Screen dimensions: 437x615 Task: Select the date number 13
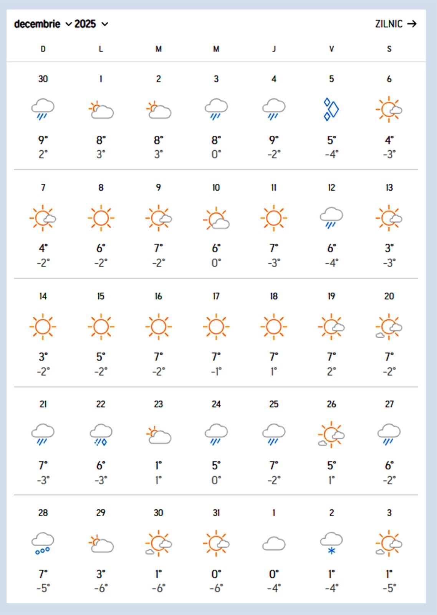[x=389, y=188]
